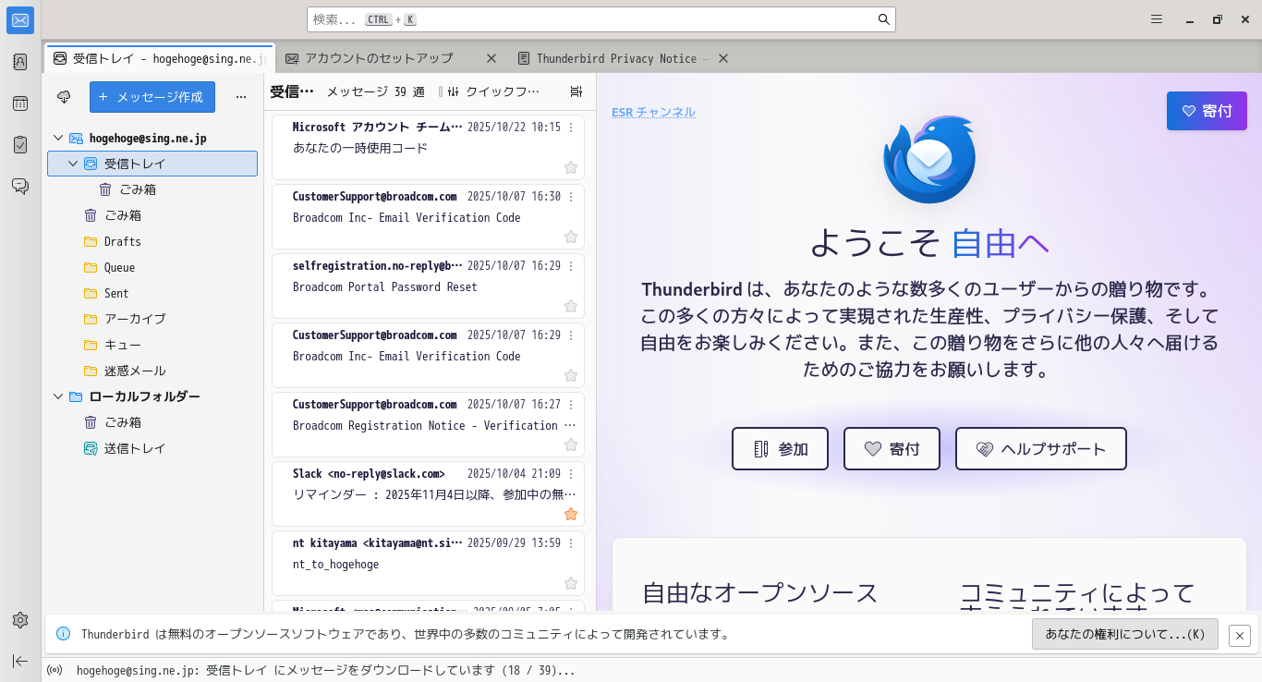Dismiss the open source notification bar
The image size is (1262, 682).
(1240, 635)
